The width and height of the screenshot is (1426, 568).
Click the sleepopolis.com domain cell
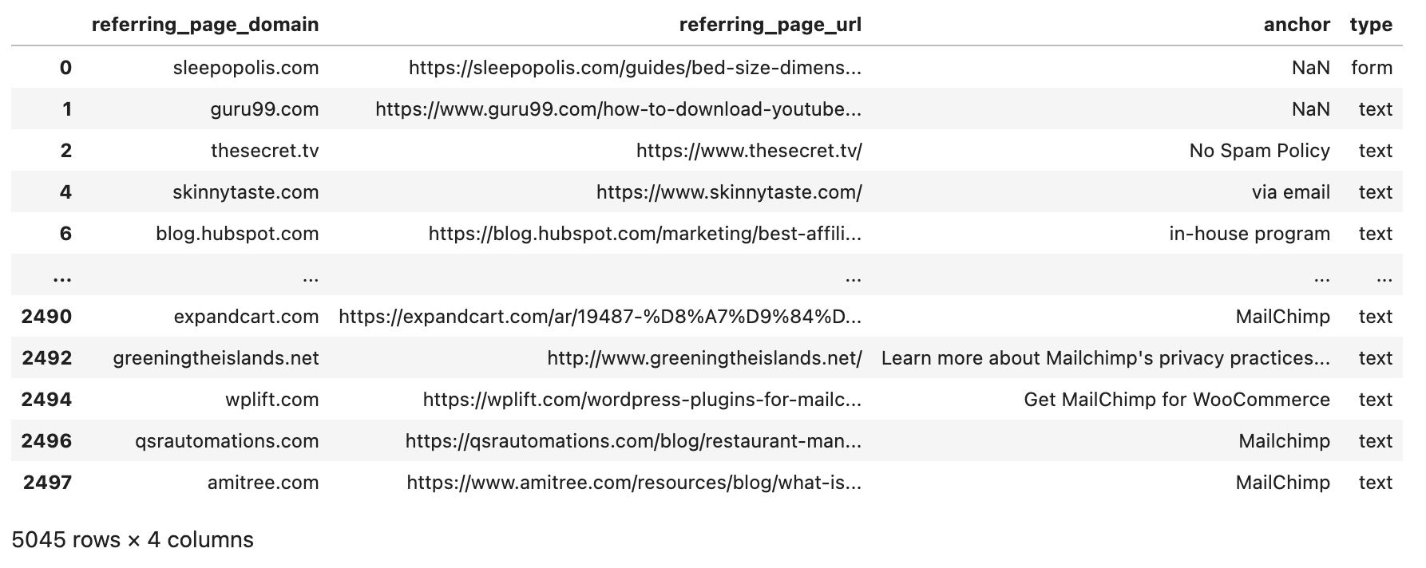pyautogui.click(x=246, y=68)
